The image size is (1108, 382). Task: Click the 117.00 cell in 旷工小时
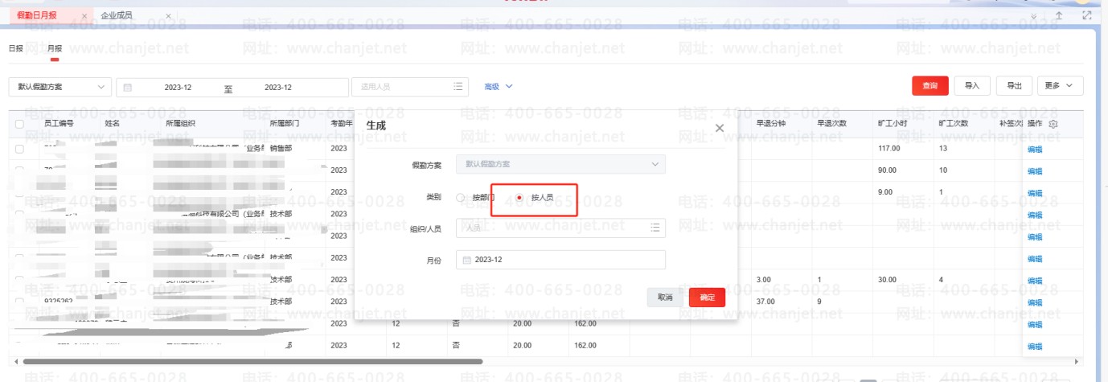pos(888,149)
